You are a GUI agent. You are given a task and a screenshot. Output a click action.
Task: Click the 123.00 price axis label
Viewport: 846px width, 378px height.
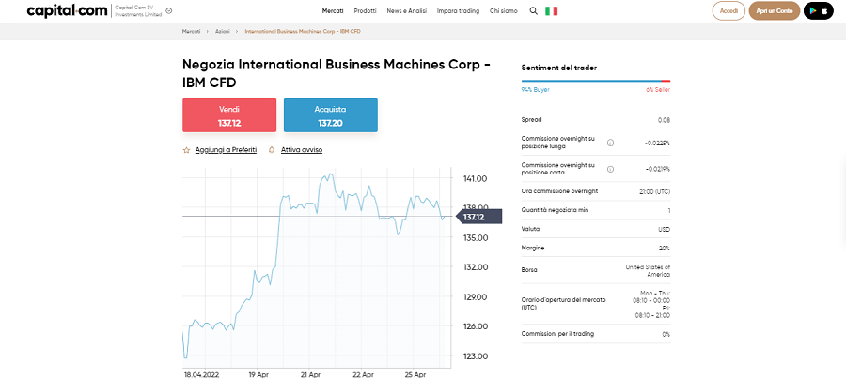[x=476, y=356]
